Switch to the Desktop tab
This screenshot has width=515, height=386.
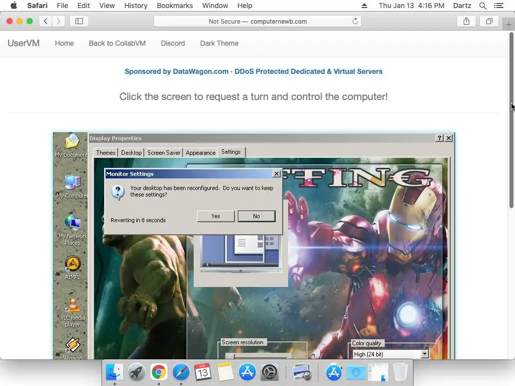click(x=131, y=153)
